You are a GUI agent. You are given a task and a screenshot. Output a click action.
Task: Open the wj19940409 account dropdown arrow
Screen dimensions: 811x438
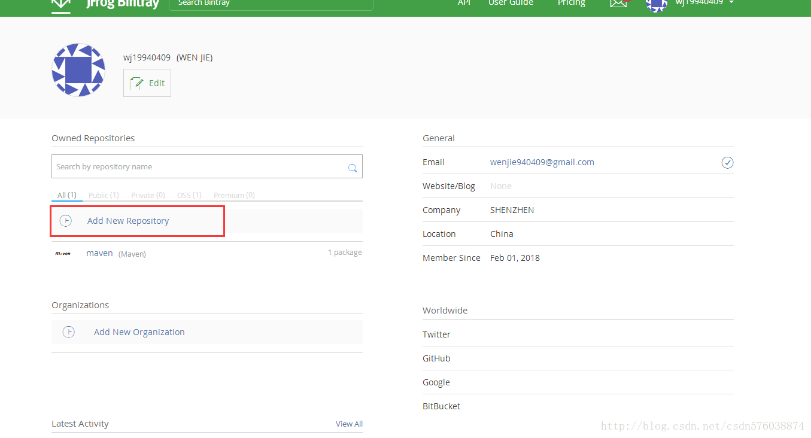[x=731, y=2]
